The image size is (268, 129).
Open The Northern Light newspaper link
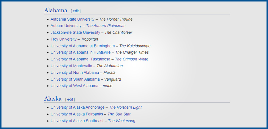[x=125, y=107]
